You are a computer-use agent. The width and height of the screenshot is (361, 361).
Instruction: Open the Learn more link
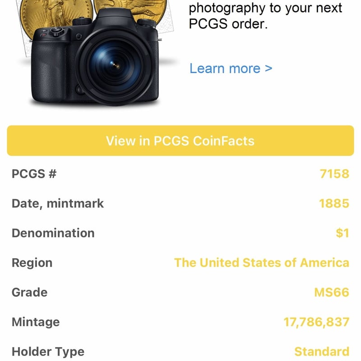231,69
